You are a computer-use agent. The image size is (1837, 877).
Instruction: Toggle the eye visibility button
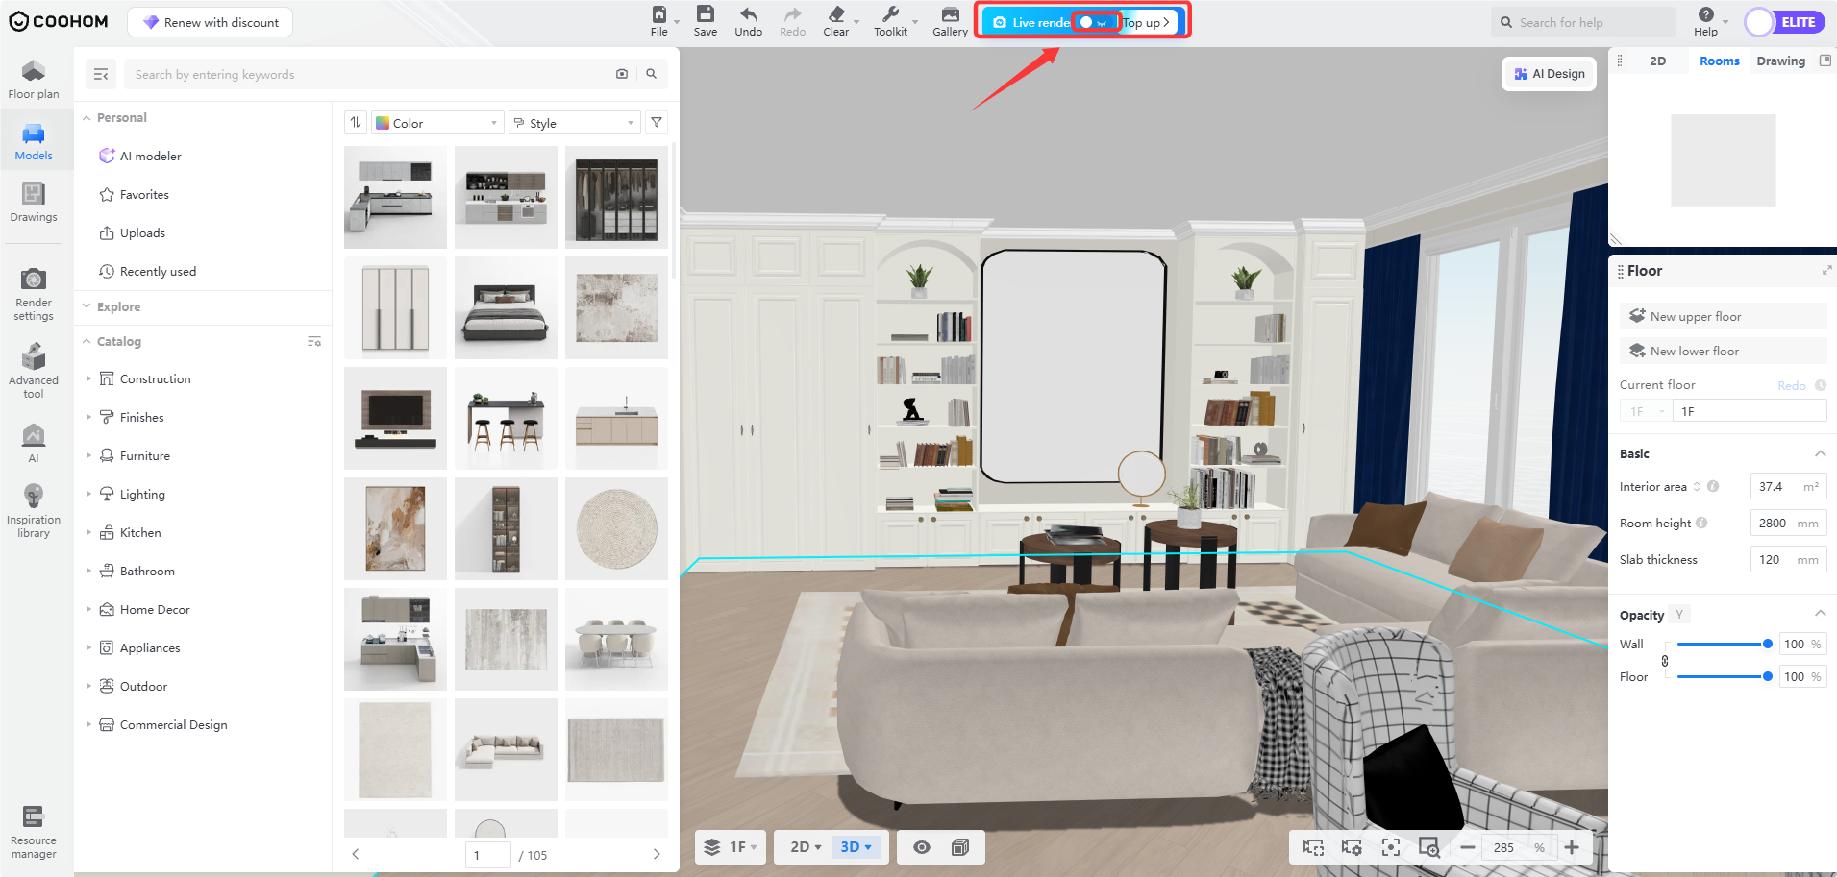click(922, 847)
